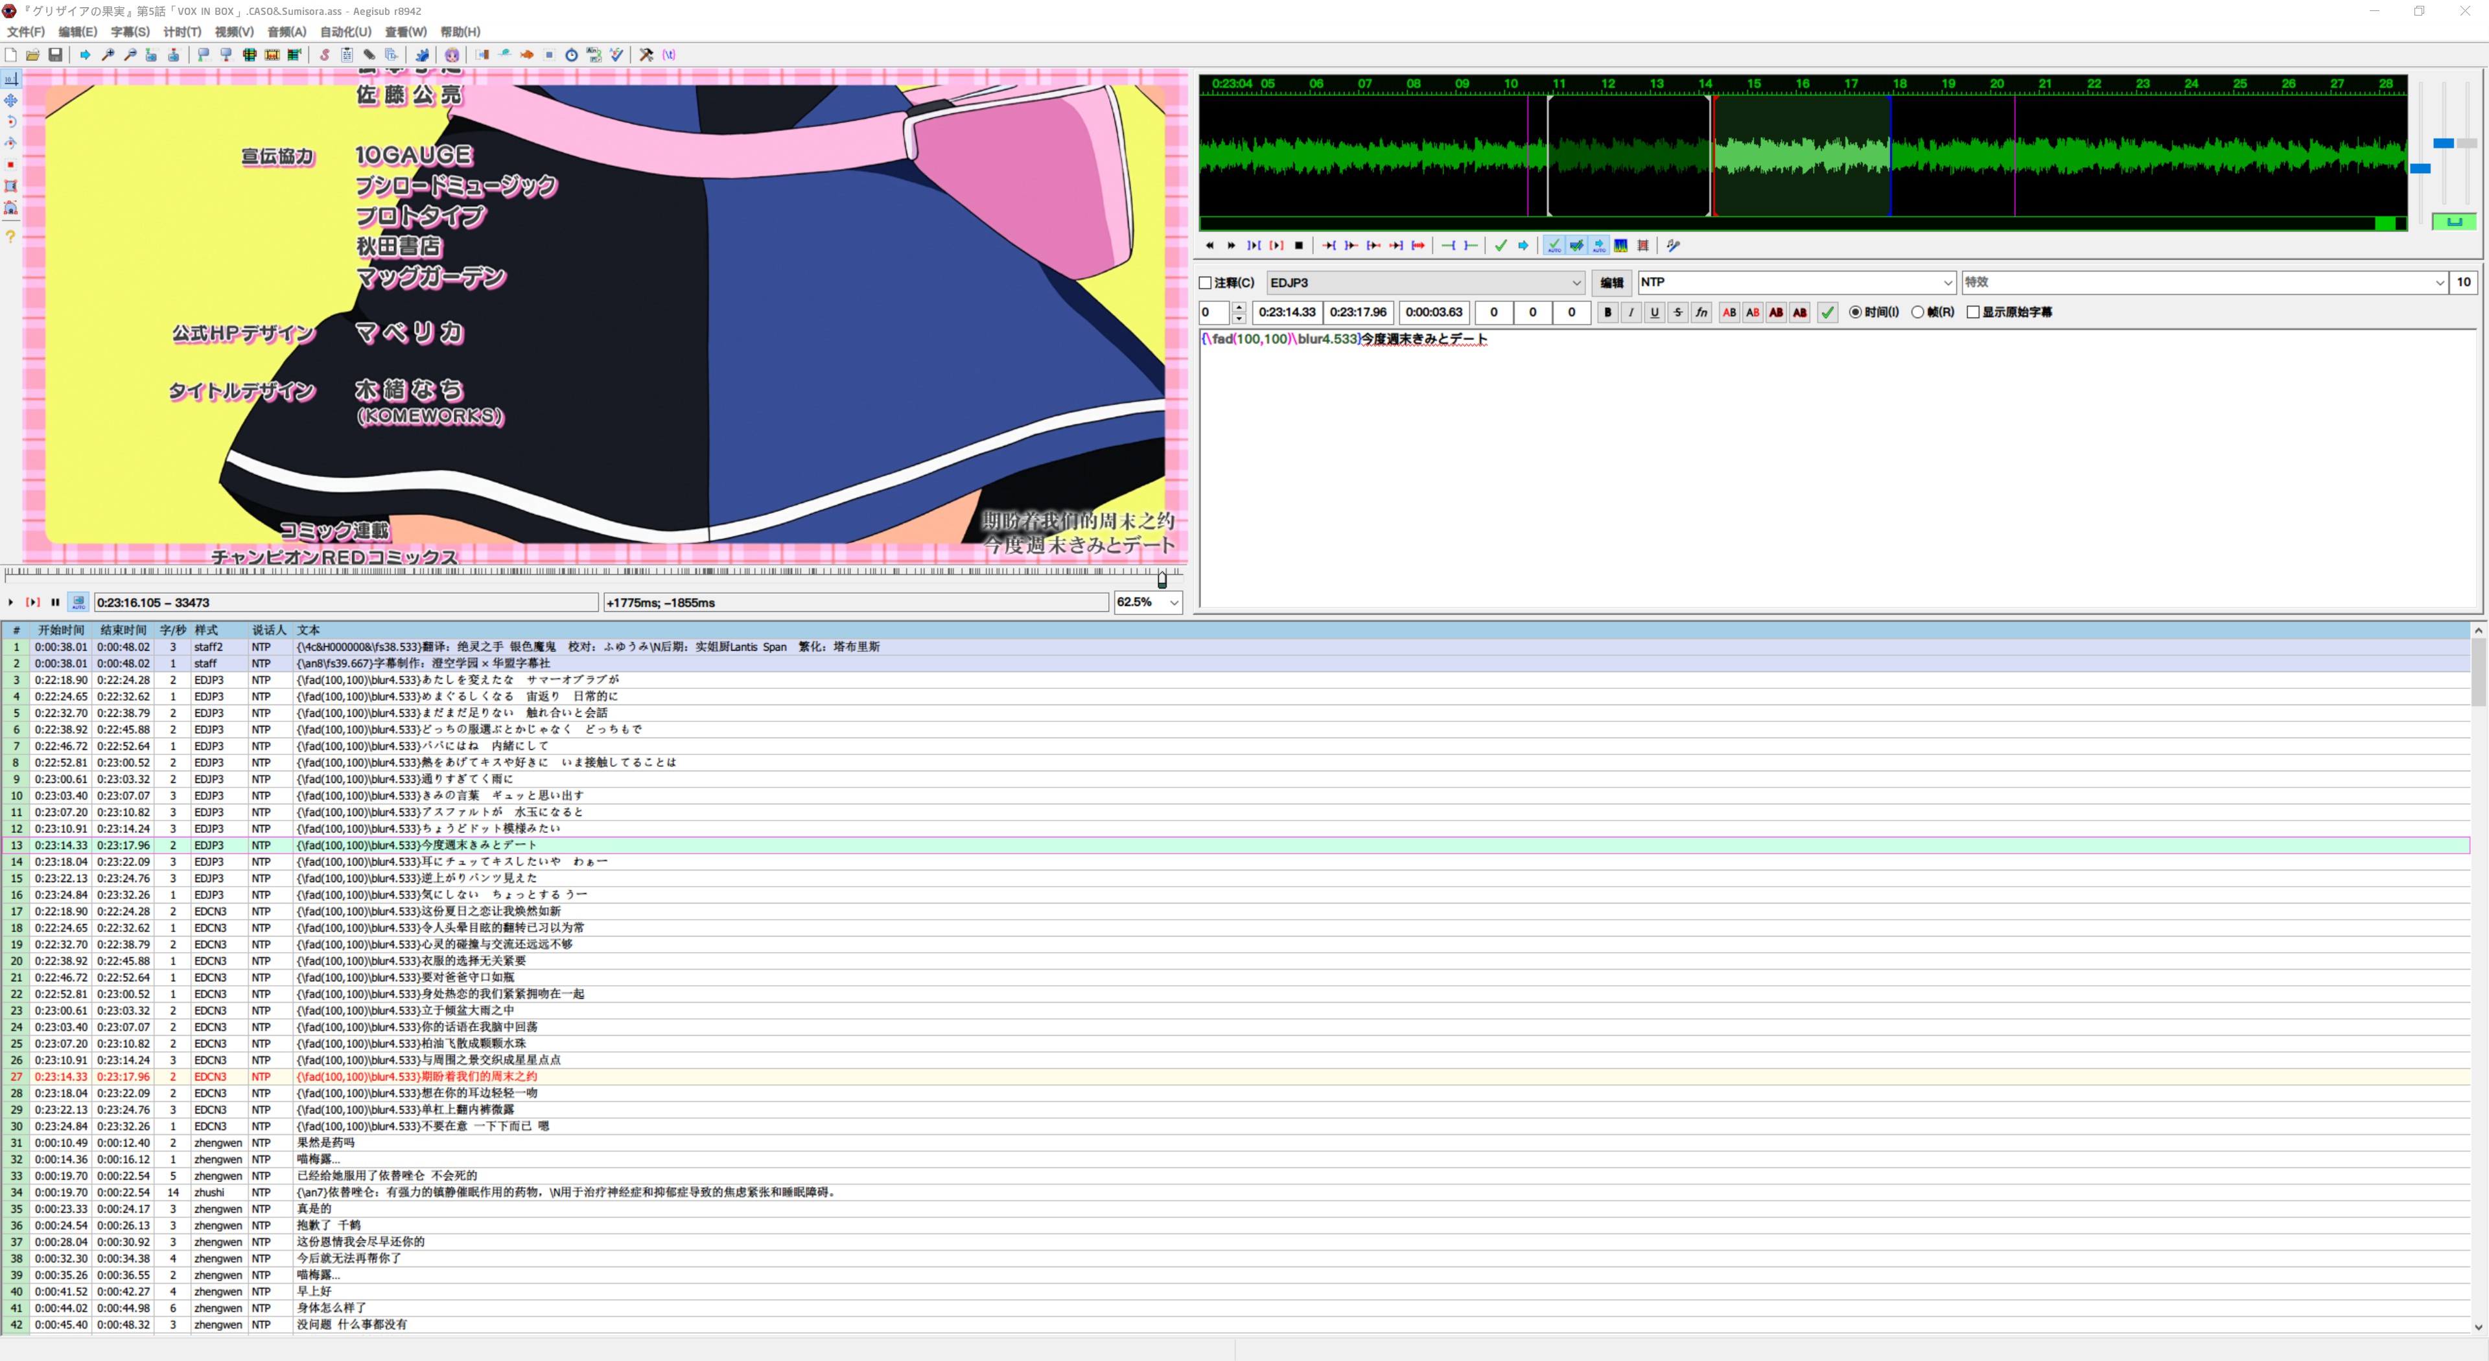
Task: Select the vector clip visual tool
Action: (x=10, y=207)
